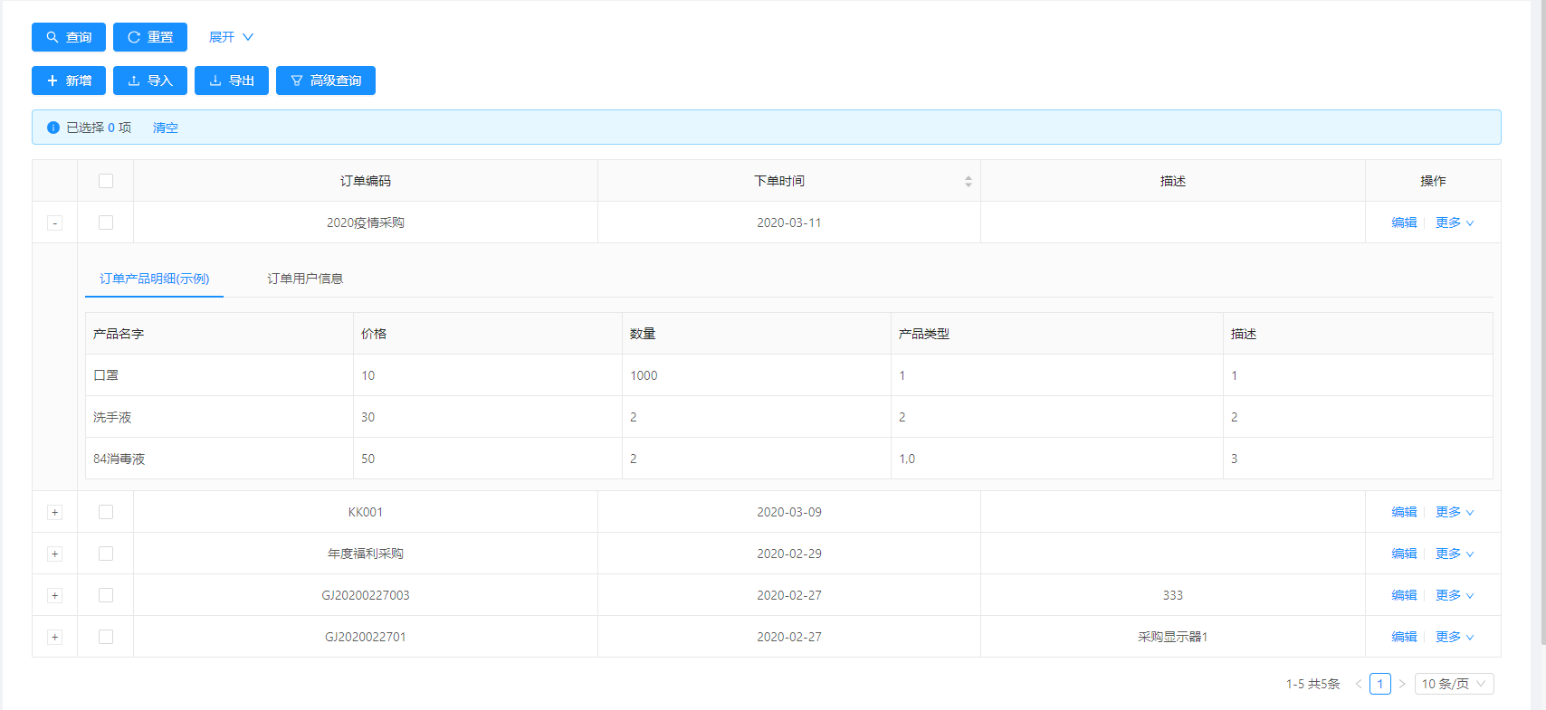Open 更多 menu for 2020疫情采购
The height and width of the screenshot is (710, 1546).
coord(1455,222)
